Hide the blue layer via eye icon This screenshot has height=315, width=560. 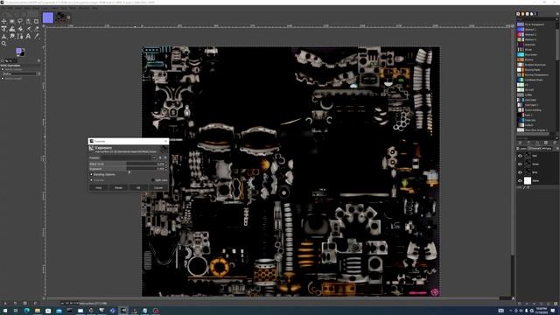tap(520, 172)
